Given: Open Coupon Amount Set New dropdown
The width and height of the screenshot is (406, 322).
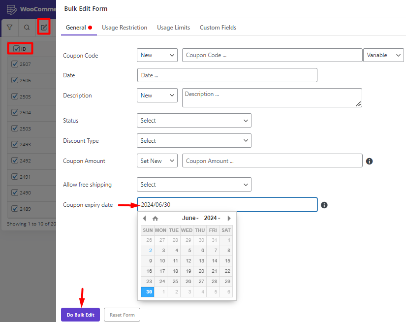Looking at the screenshot, I should (x=157, y=161).
